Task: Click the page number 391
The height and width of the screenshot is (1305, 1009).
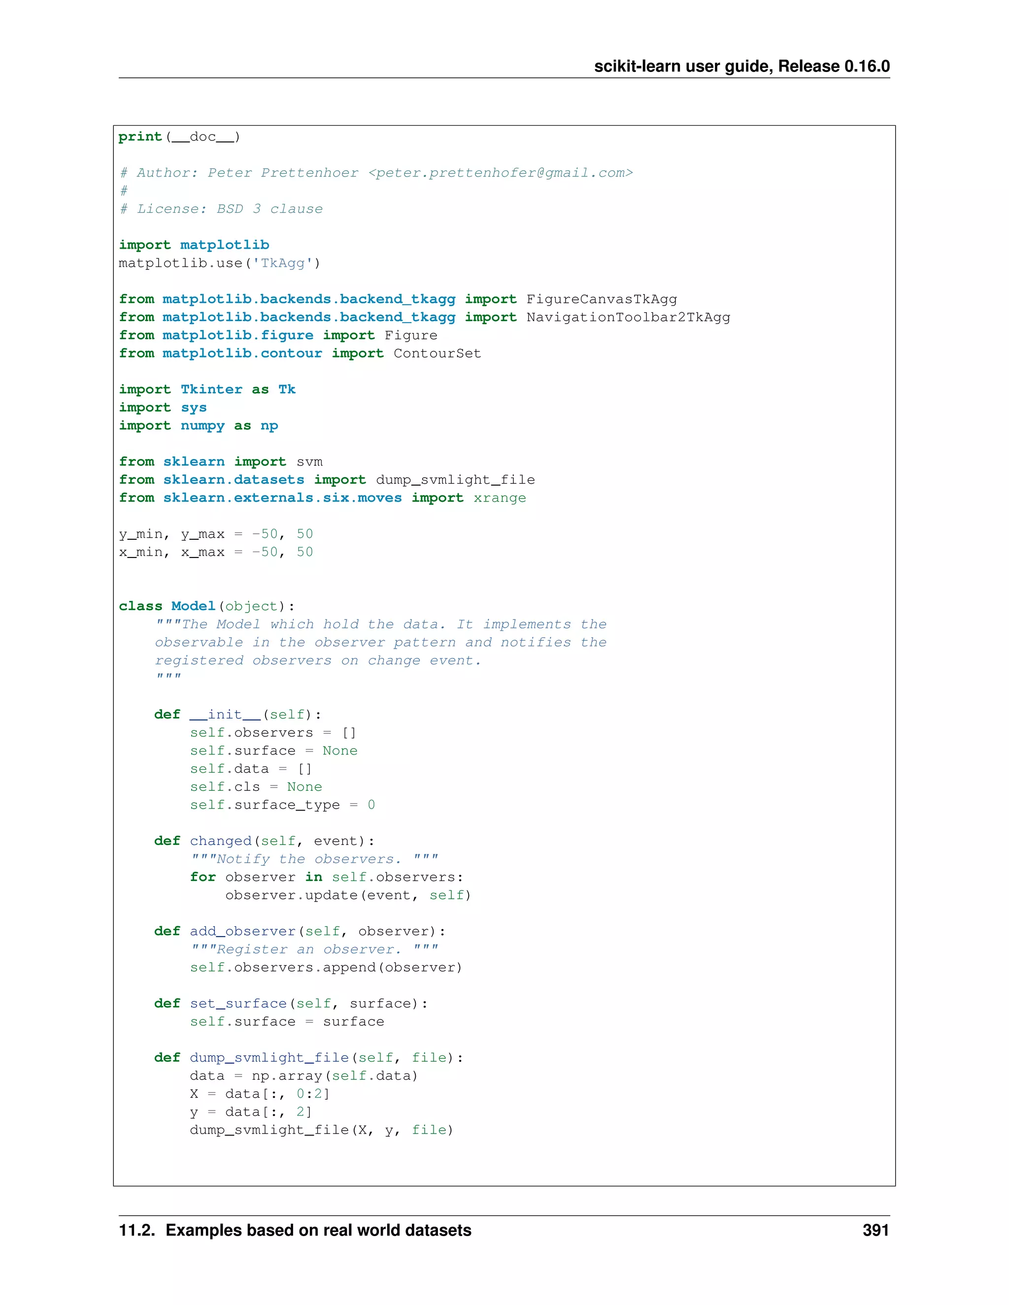Action: coord(876,1231)
